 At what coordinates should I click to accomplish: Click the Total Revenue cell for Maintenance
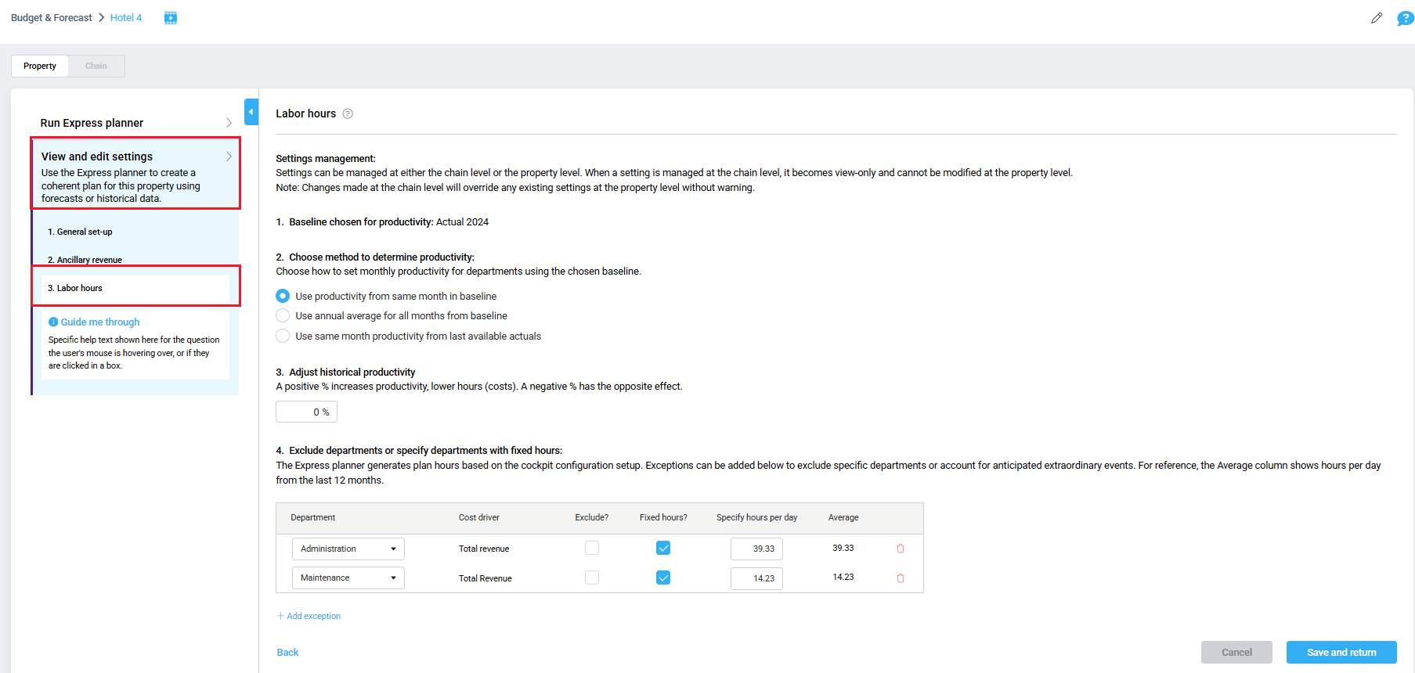point(486,578)
